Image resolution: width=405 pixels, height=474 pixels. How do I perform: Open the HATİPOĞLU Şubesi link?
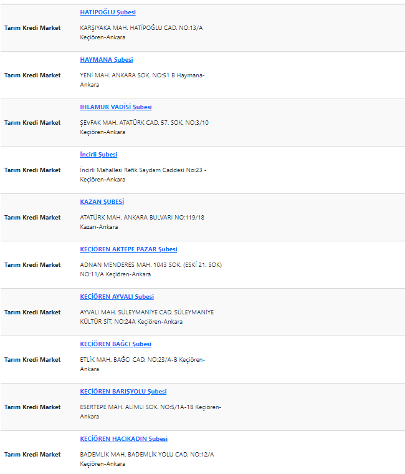point(108,12)
